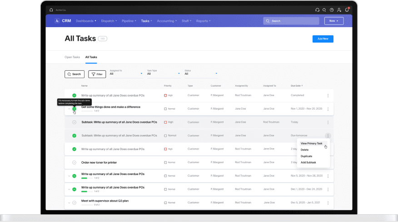Click the Normal priority flag on the Nov 5, 2020 row
Screen dimensions: 398x222
165,176
